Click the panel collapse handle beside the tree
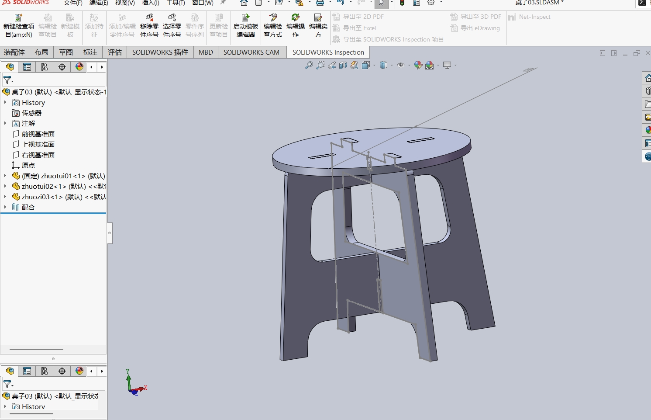 pyautogui.click(x=110, y=233)
